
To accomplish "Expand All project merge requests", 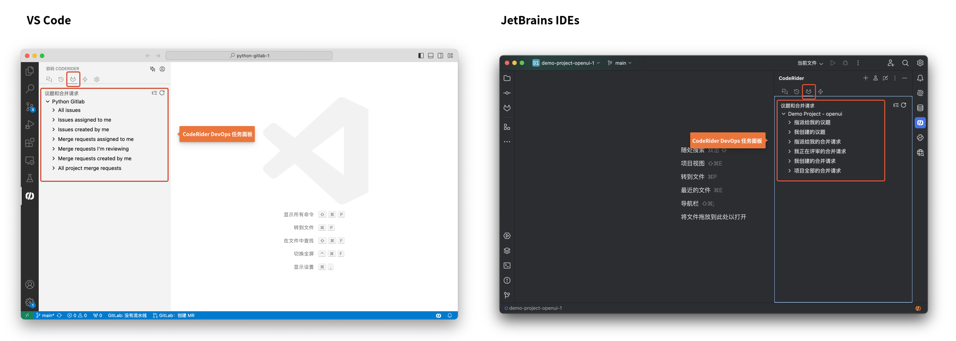I will (54, 168).
